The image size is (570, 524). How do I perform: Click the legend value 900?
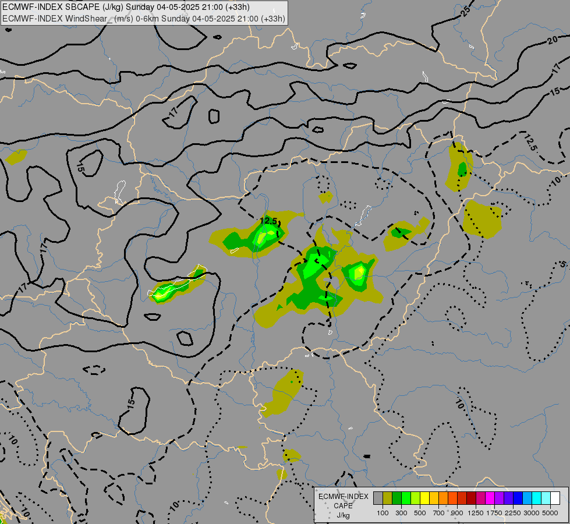[457, 513]
